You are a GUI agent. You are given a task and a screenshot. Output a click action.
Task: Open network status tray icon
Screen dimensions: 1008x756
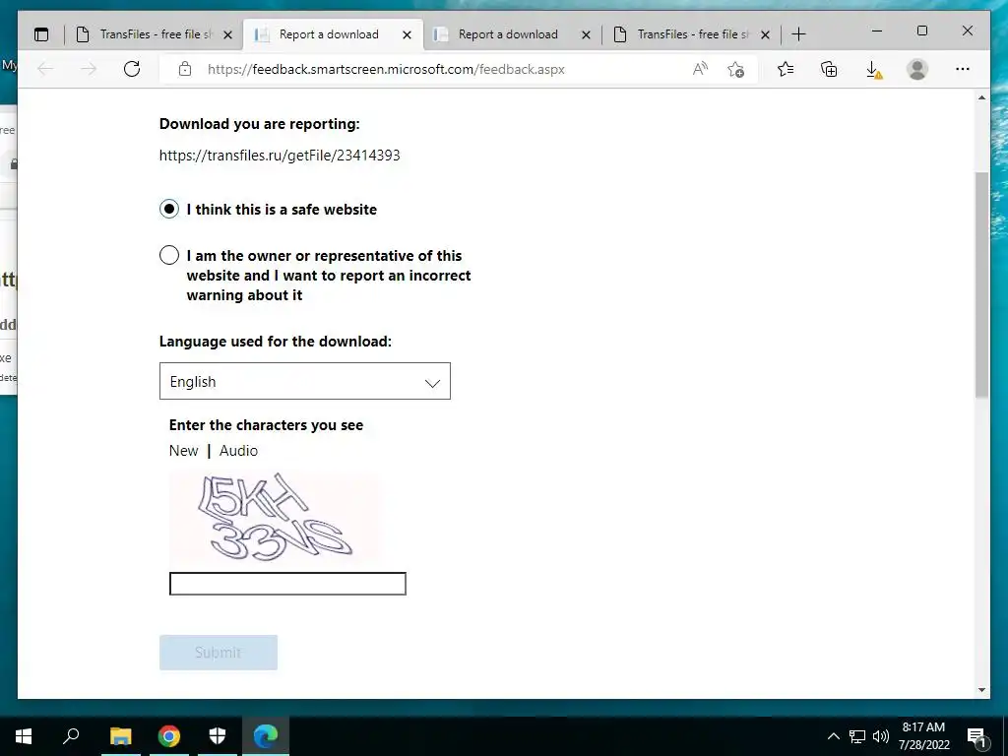click(857, 736)
